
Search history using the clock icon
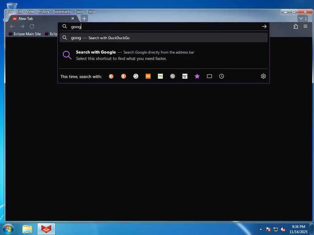click(221, 76)
